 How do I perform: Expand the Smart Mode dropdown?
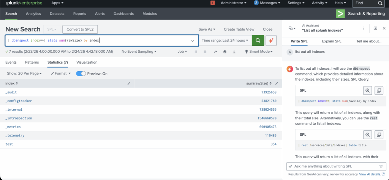(259, 52)
